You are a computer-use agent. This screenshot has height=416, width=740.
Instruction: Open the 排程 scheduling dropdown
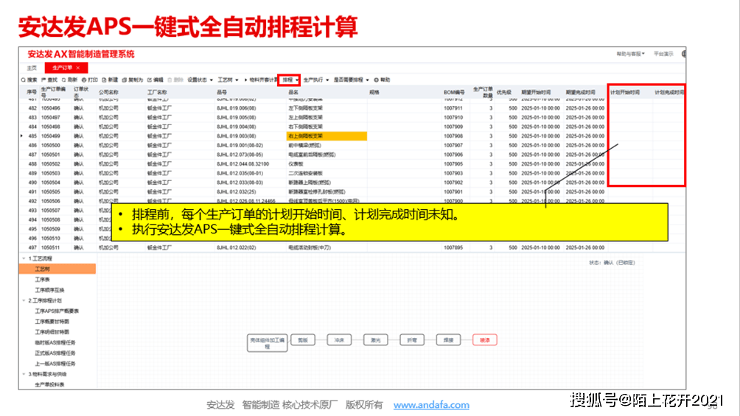[289, 80]
